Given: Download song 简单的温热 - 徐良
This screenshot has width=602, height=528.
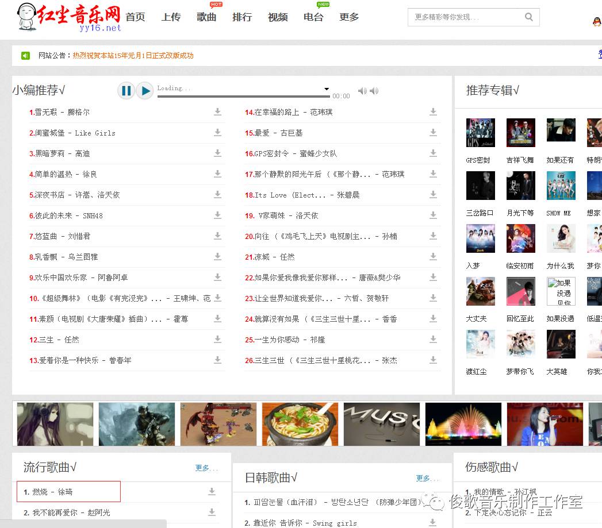Looking at the screenshot, I should click(x=218, y=174).
